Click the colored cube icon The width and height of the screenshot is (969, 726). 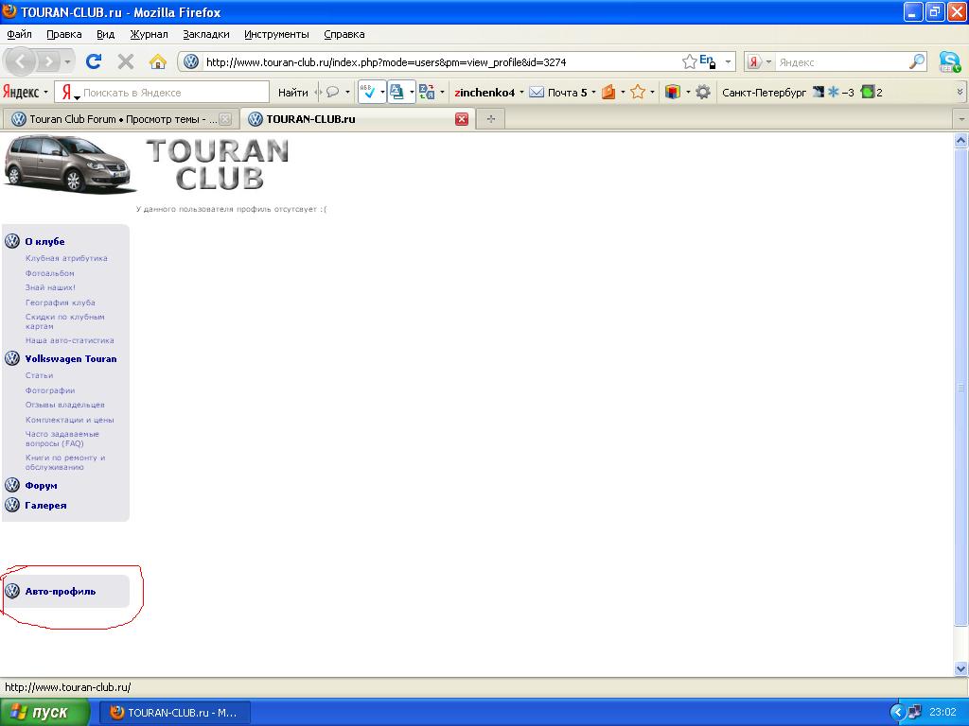[x=673, y=93]
